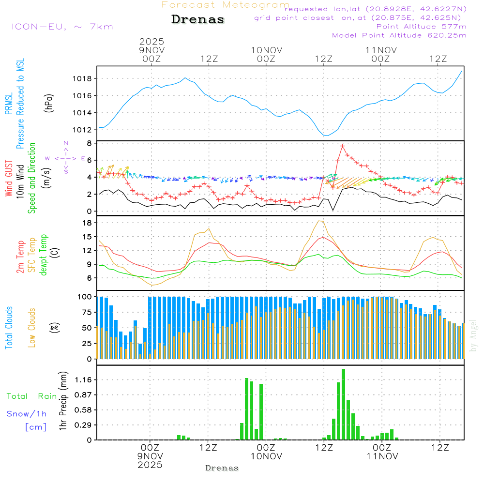The image size is (484, 484).
Task: Click the Forecast Meteogram heading
Action: pyautogui.click(x=226, y=5)
